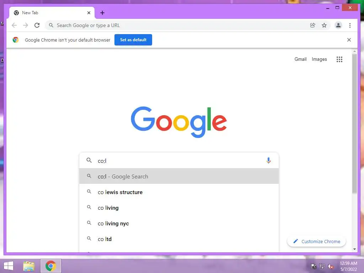The height and width of the screenshot is (273, 364).
Task: Select the New Tab tab
Action: pos(52,13)
